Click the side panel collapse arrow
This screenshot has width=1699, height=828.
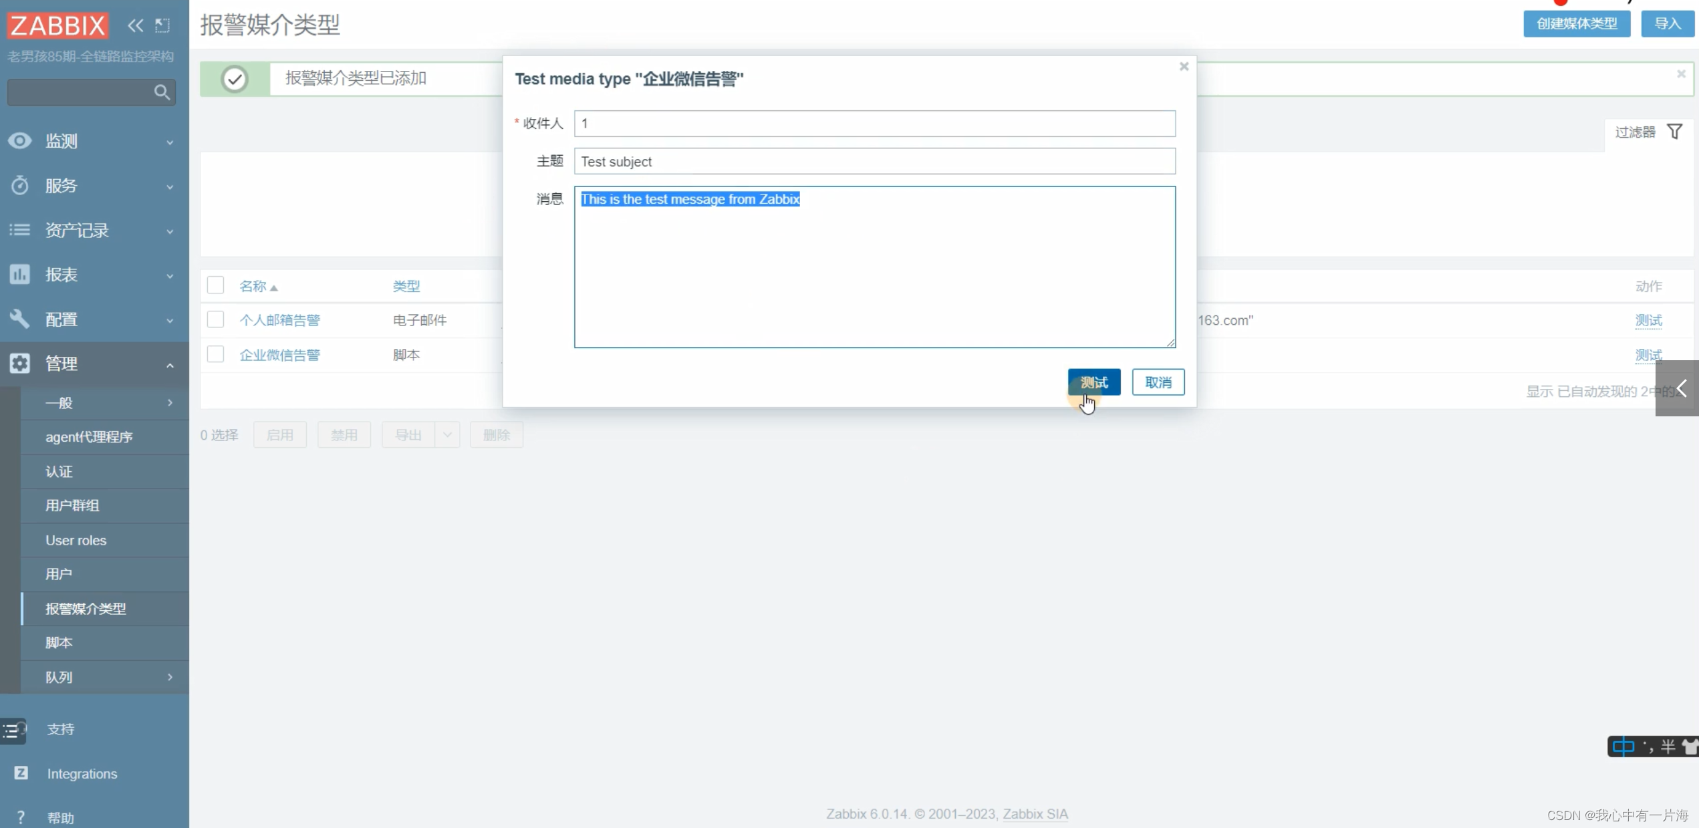tap(1678, 388)
